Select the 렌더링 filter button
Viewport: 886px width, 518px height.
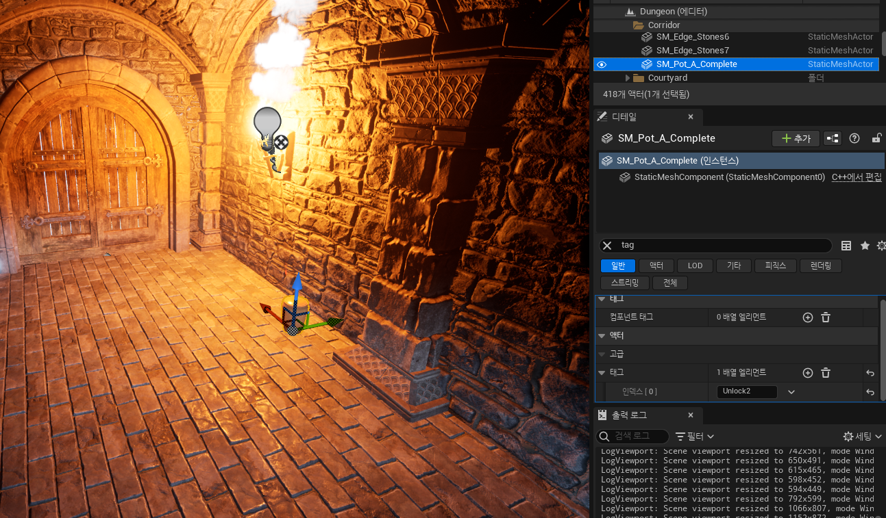click(820, 266)
